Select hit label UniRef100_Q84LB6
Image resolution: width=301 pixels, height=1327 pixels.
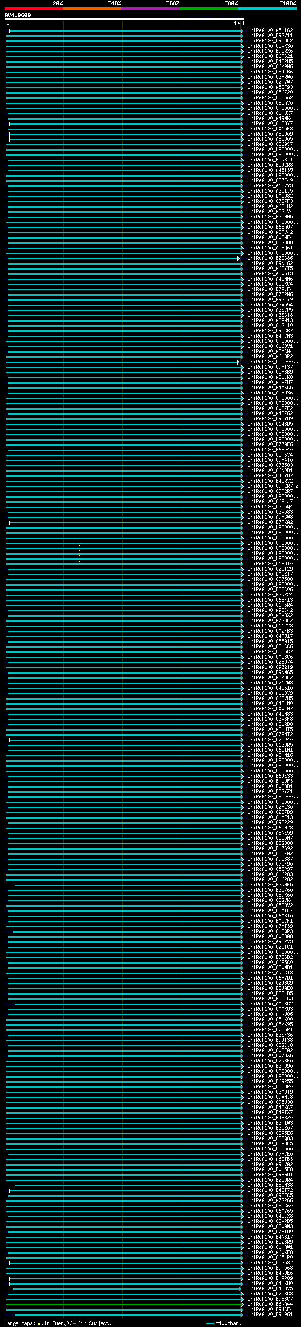point(269,72)
